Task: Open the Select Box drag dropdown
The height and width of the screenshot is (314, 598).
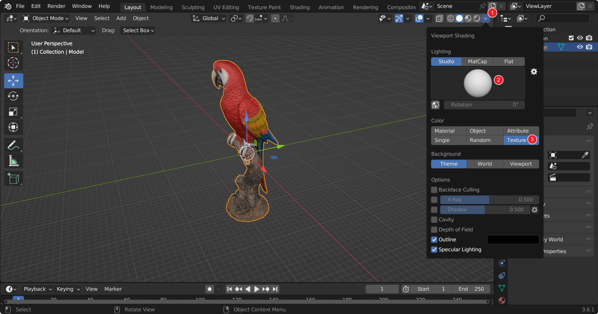Action: [x=137, y=30]
